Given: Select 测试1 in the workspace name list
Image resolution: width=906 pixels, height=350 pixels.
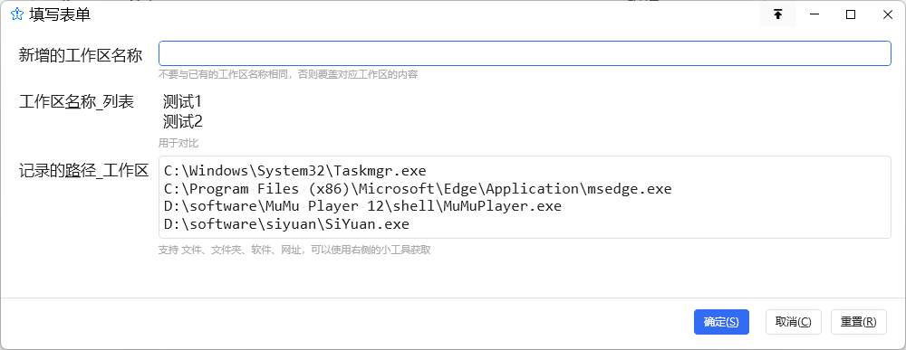Looking at the screenshot, I should [182, 102].
